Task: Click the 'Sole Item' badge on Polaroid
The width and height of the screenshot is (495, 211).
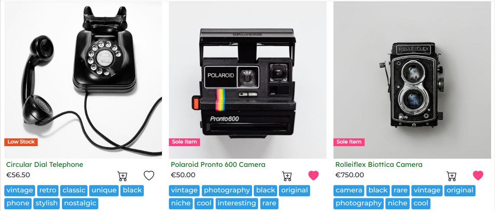Action: click(x=184, y=142)
